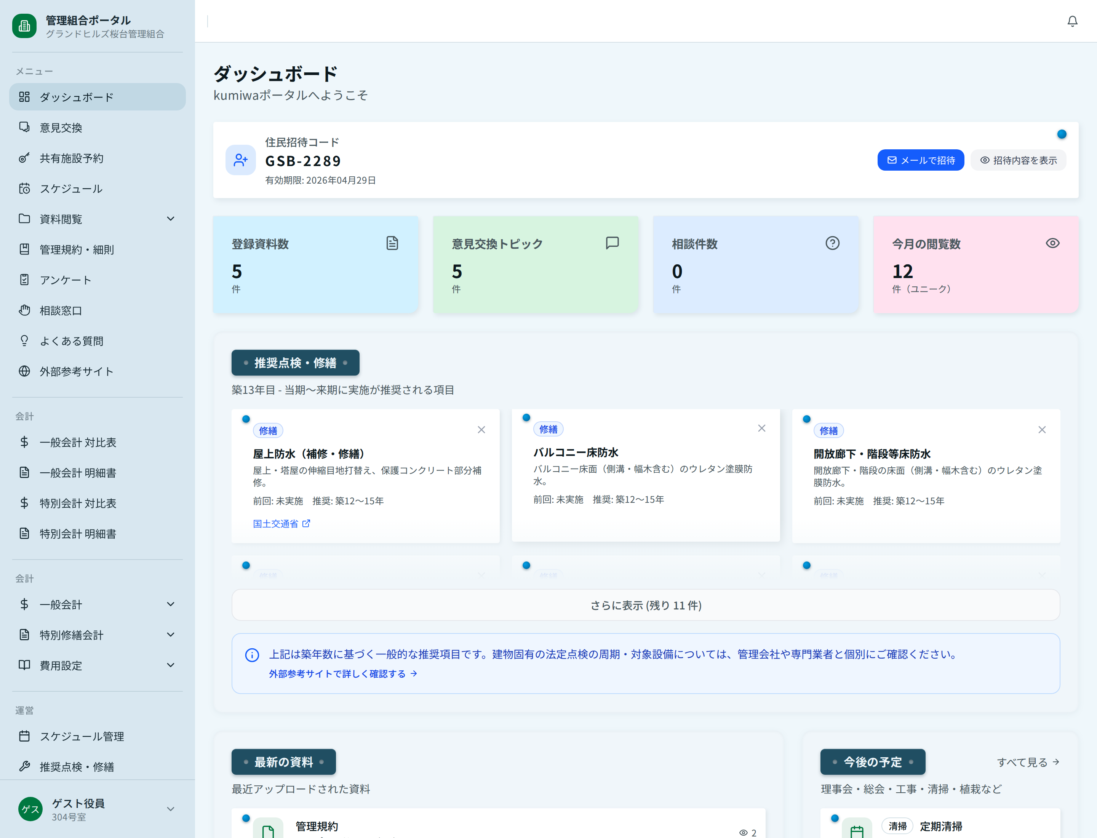
Task: Click the メールで招待 button
Action: [x=920, y=160]
